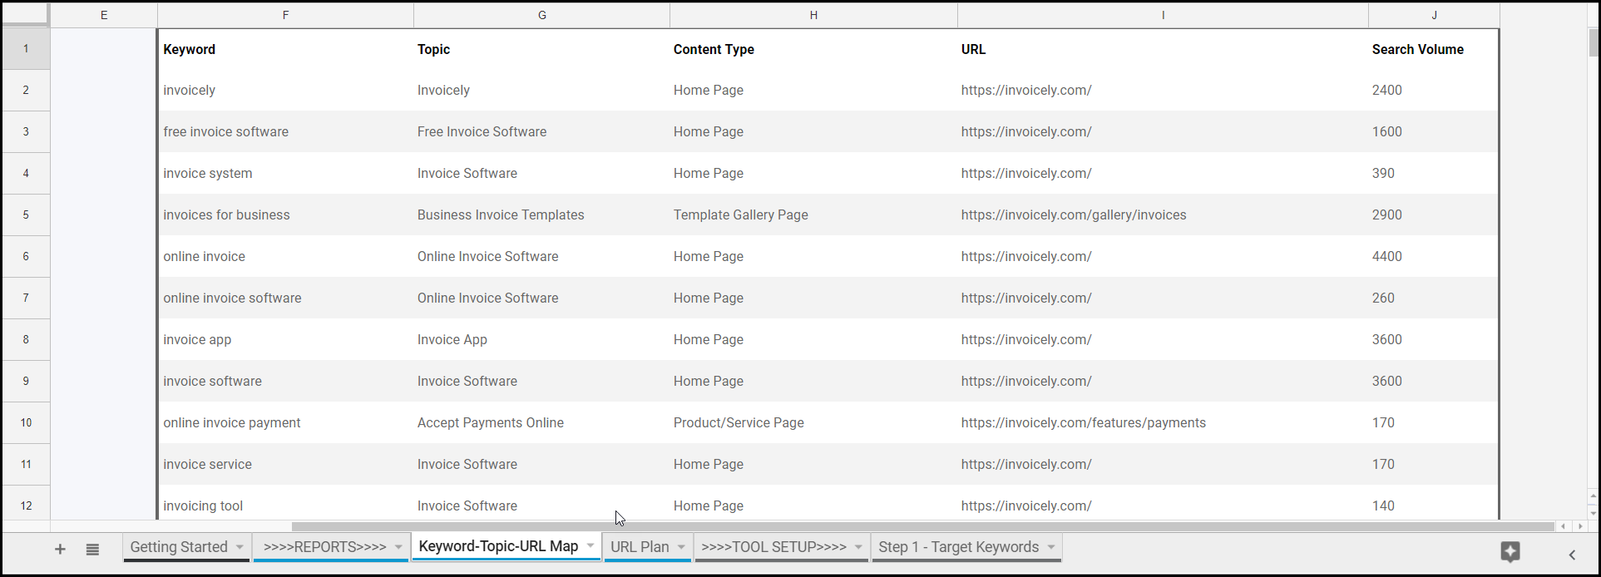This screenshot has height=577, width=1601.
Task: Select keyword cell 'online invoice payment'
Action: tap(285, 423)
